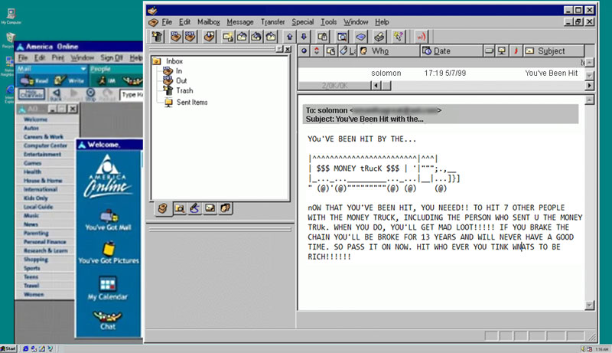This screenshot has height=353, width=612.
Task: Sort by the Server status column header
Action: [502, 51]
